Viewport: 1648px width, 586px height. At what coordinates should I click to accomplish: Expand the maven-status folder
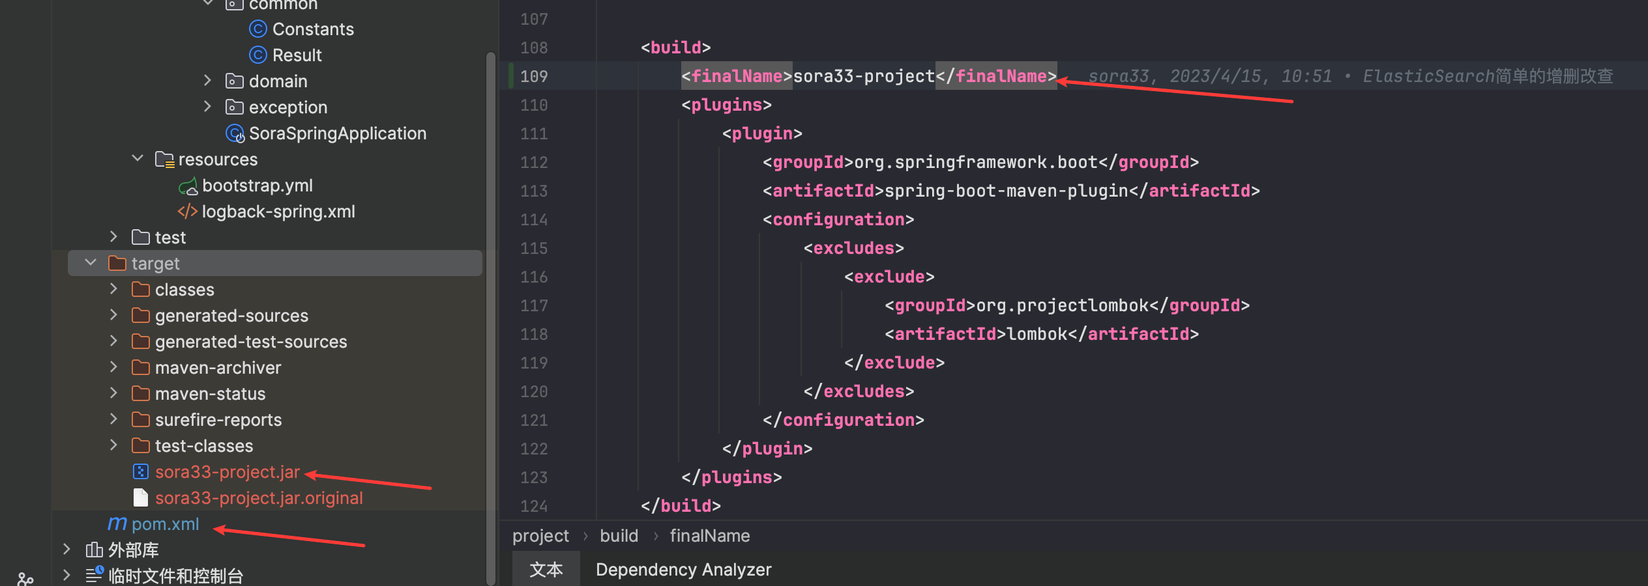(x=113, y=393)
